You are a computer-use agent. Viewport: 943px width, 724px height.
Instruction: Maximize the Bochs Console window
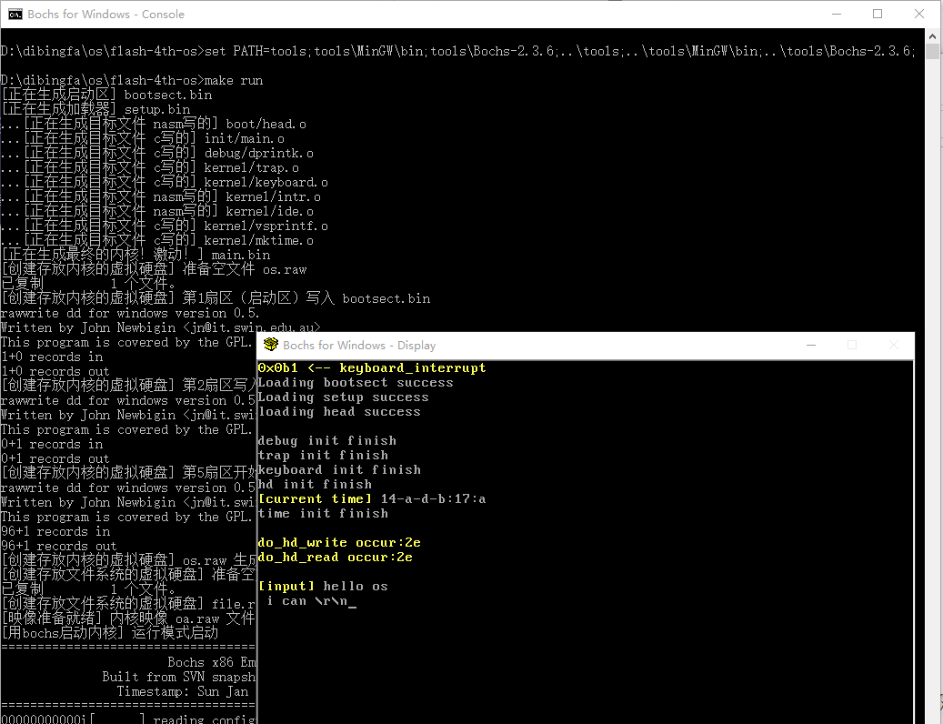878,14
